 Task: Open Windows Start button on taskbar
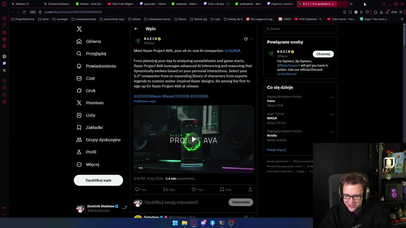pyautogui.click(x=175, y=223)
